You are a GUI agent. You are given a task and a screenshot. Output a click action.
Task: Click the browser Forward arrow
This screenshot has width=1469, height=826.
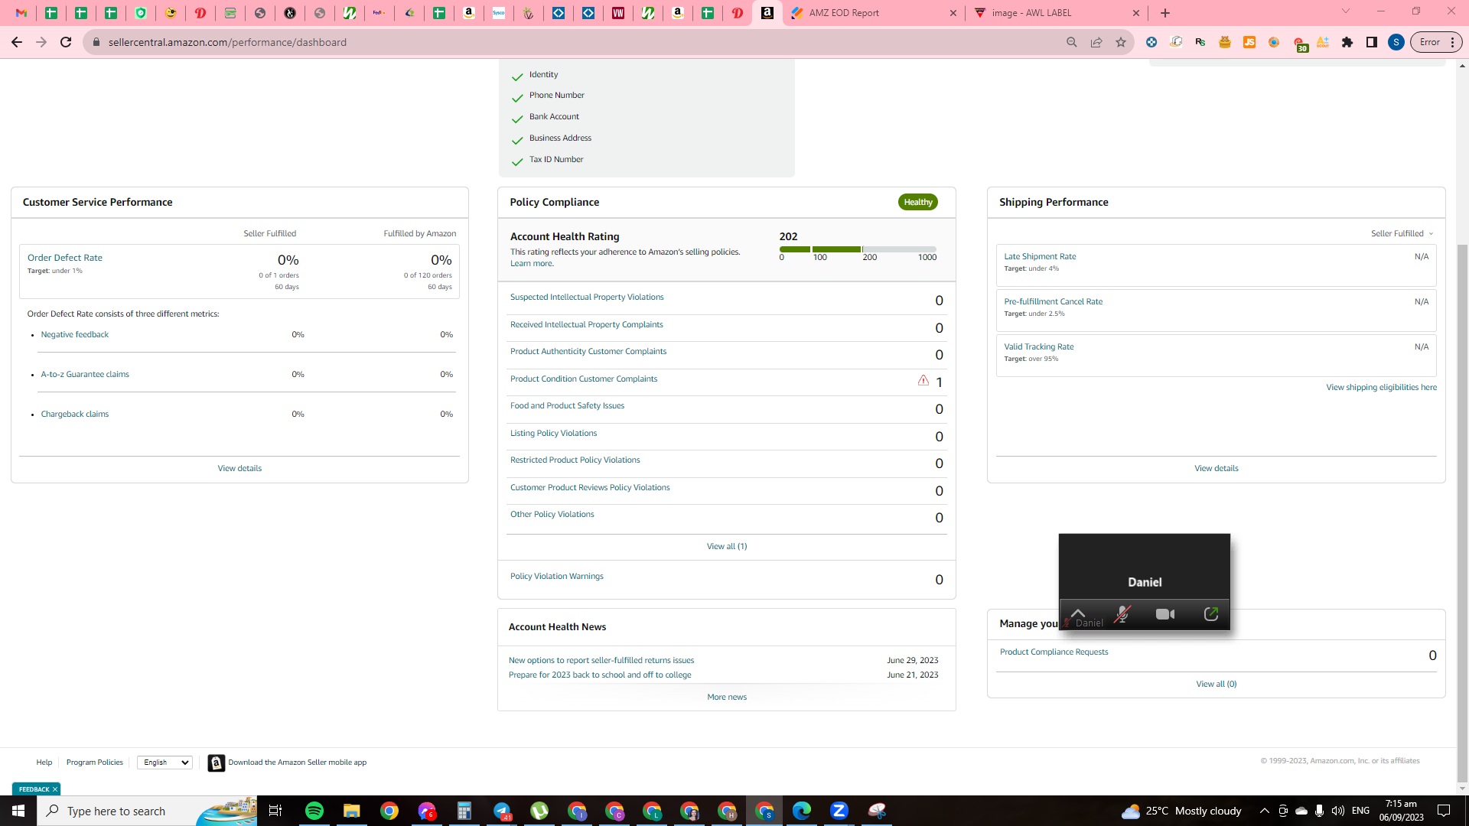tap(41, 42)
